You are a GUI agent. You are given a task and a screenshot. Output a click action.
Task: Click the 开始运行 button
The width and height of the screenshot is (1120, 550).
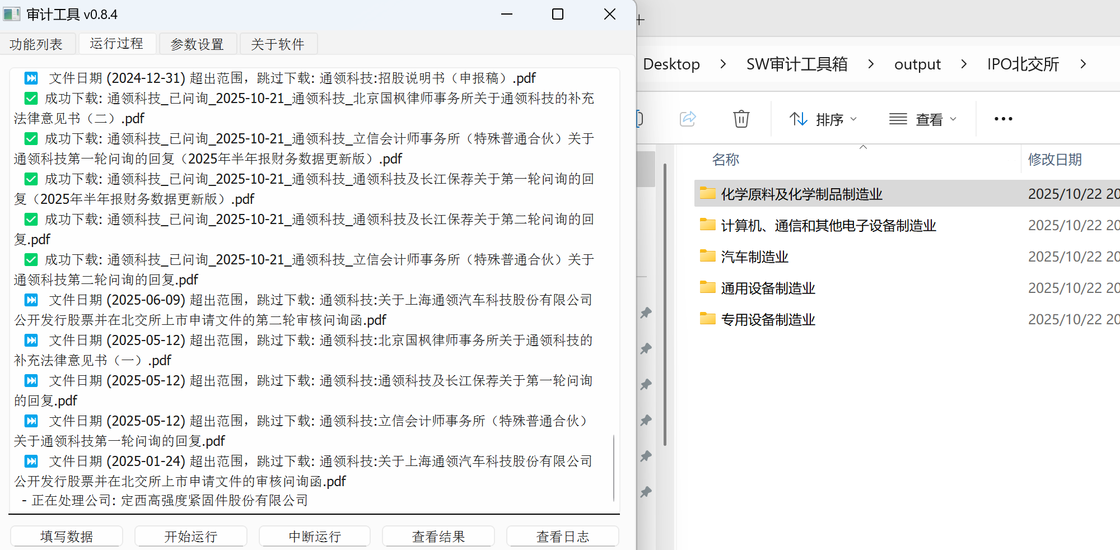190,536
